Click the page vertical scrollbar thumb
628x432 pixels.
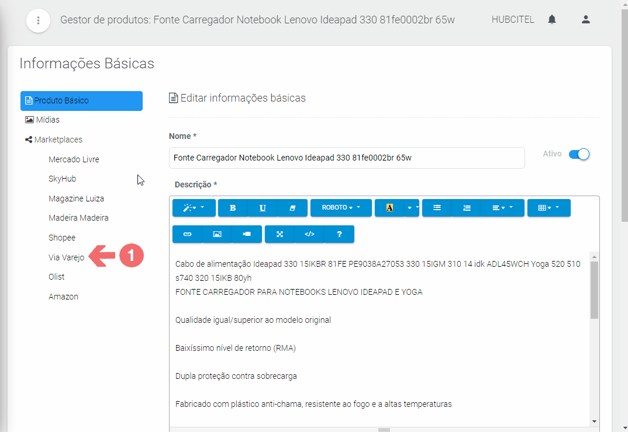(624, 115)
